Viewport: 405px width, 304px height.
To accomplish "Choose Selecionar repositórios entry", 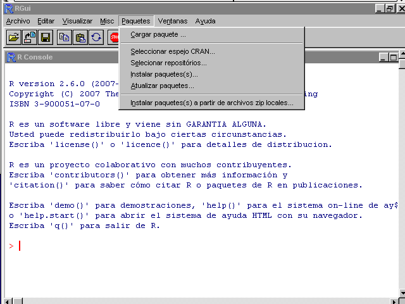I will click(168, 63).
